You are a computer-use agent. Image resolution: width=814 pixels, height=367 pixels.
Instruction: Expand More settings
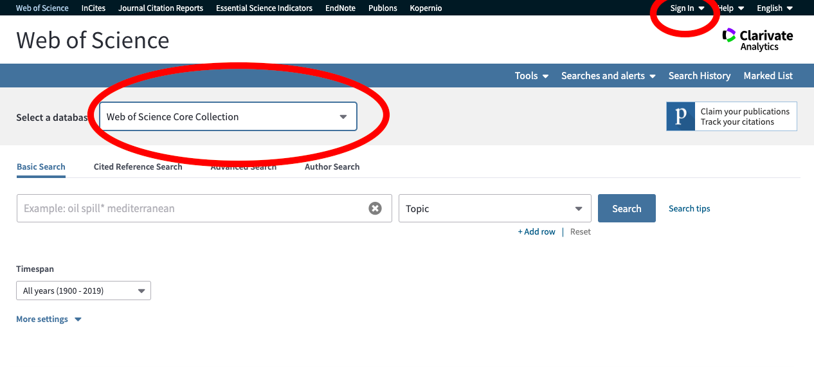point(49,319)
